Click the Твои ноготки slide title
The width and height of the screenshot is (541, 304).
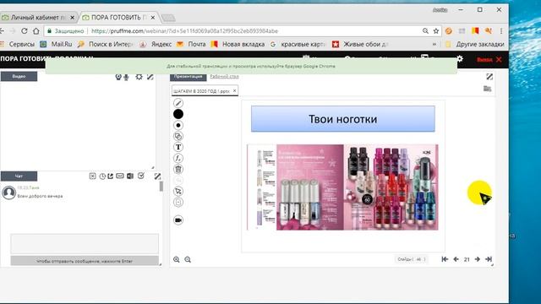pos(343,119)
